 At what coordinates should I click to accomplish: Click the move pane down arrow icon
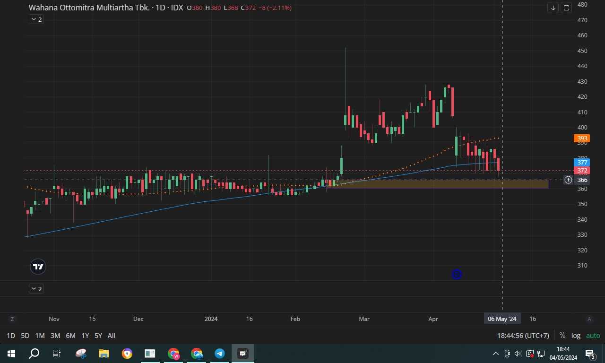click(553, 8)
